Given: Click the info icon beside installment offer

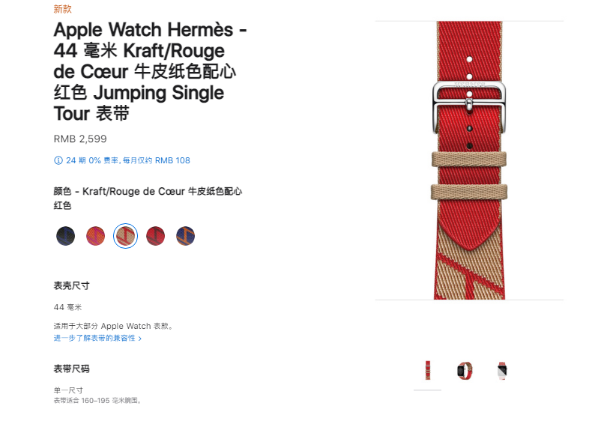Looking at the screenshot, I should 58,160.
